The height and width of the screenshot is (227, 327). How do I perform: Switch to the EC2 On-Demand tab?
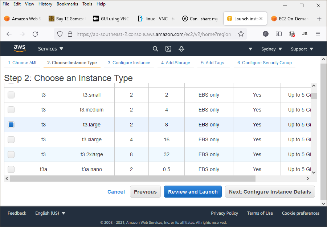(290, 19)
